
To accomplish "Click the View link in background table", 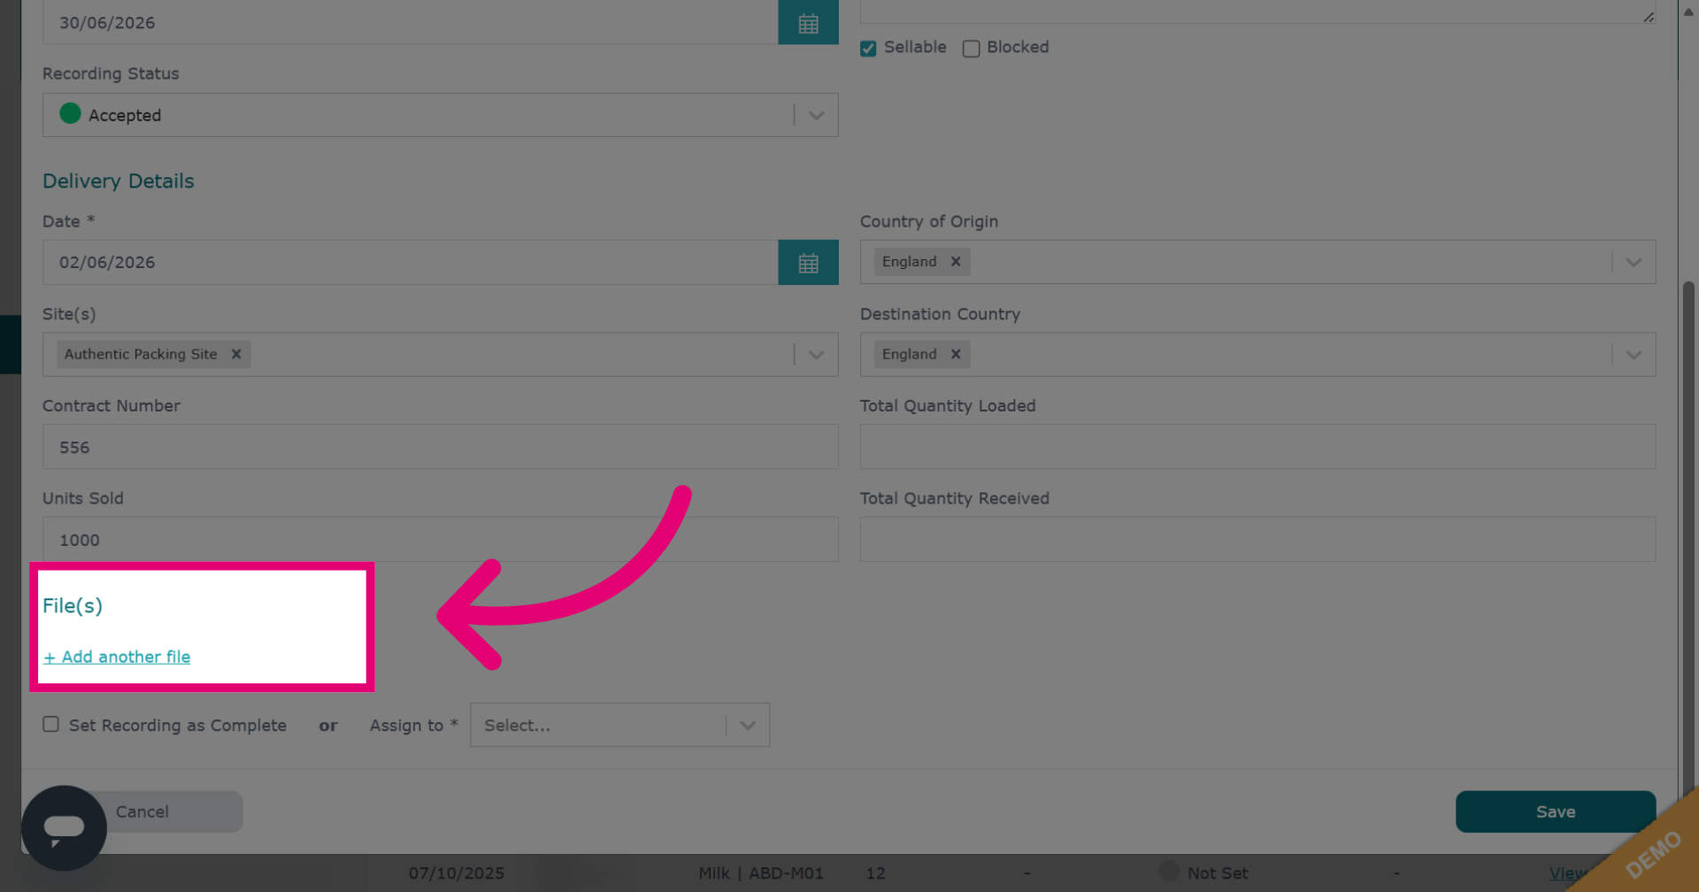I will [1567, 873].
